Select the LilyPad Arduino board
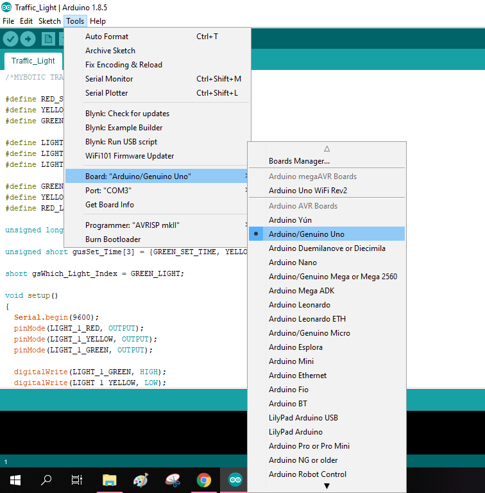Viewport: 485px width, 493px height. (x=327, y=432)
